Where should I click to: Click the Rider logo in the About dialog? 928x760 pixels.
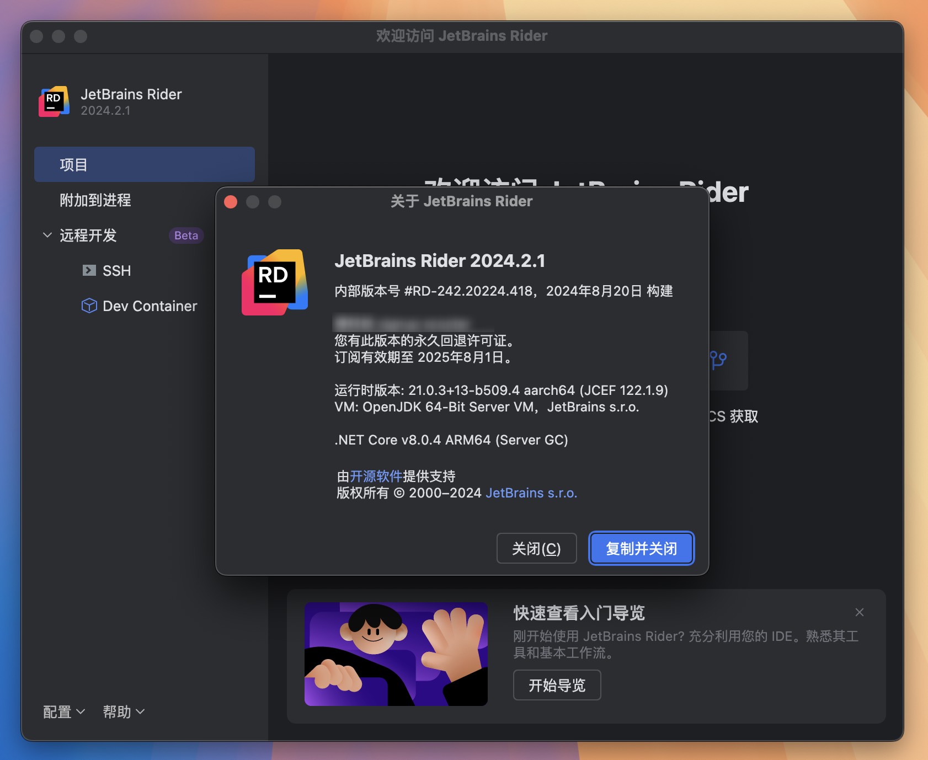275,282
